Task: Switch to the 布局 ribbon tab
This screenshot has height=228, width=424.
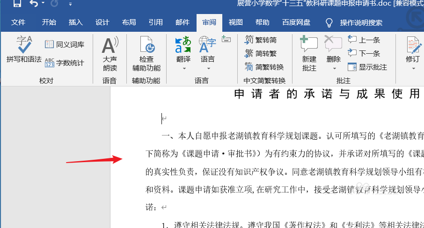Action: point(129,22)
